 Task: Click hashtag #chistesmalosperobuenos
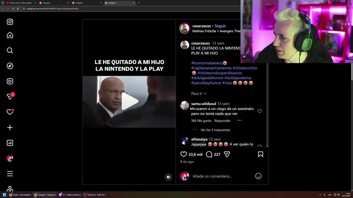click(220, 73)
